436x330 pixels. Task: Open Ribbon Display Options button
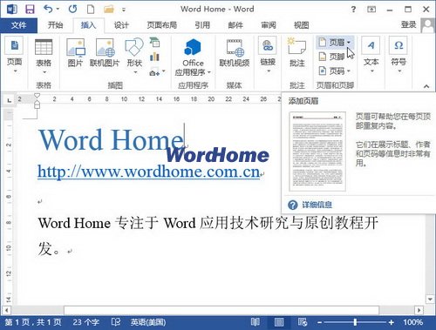pyautogui.click(x=371, y=10)
